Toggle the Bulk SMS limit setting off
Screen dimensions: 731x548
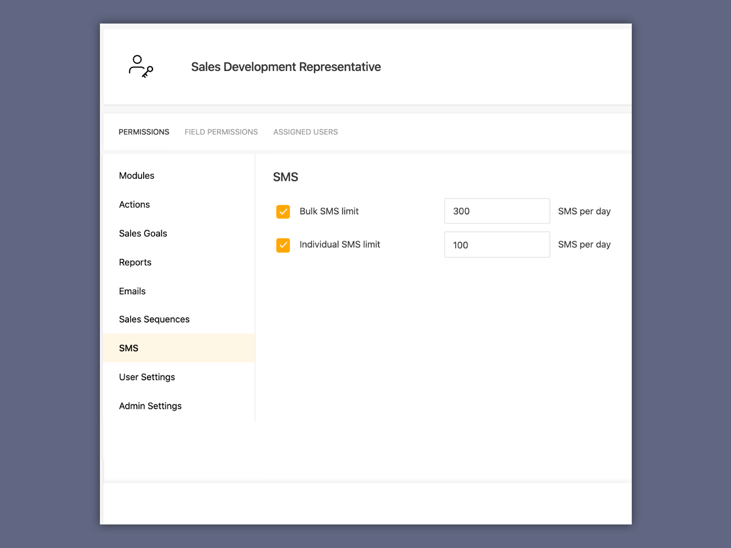click(282, 211)
